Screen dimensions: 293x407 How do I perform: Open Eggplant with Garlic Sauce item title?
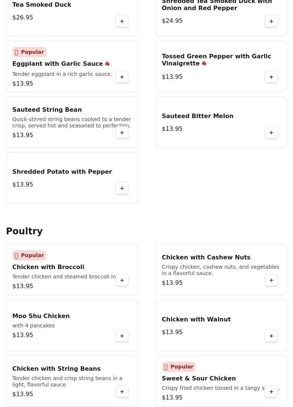coord(57,64)
